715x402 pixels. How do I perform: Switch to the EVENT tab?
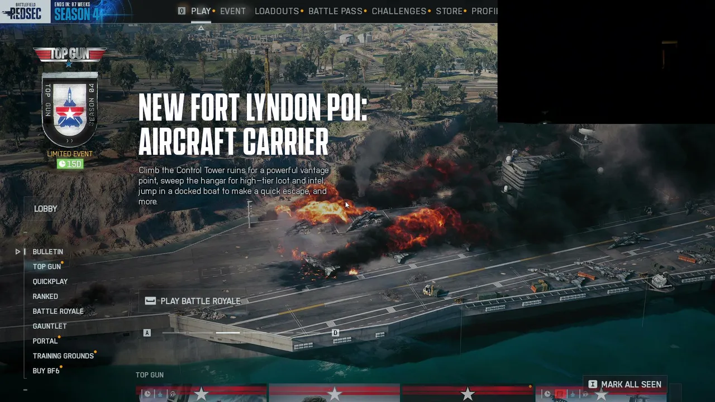coord(233,11)
